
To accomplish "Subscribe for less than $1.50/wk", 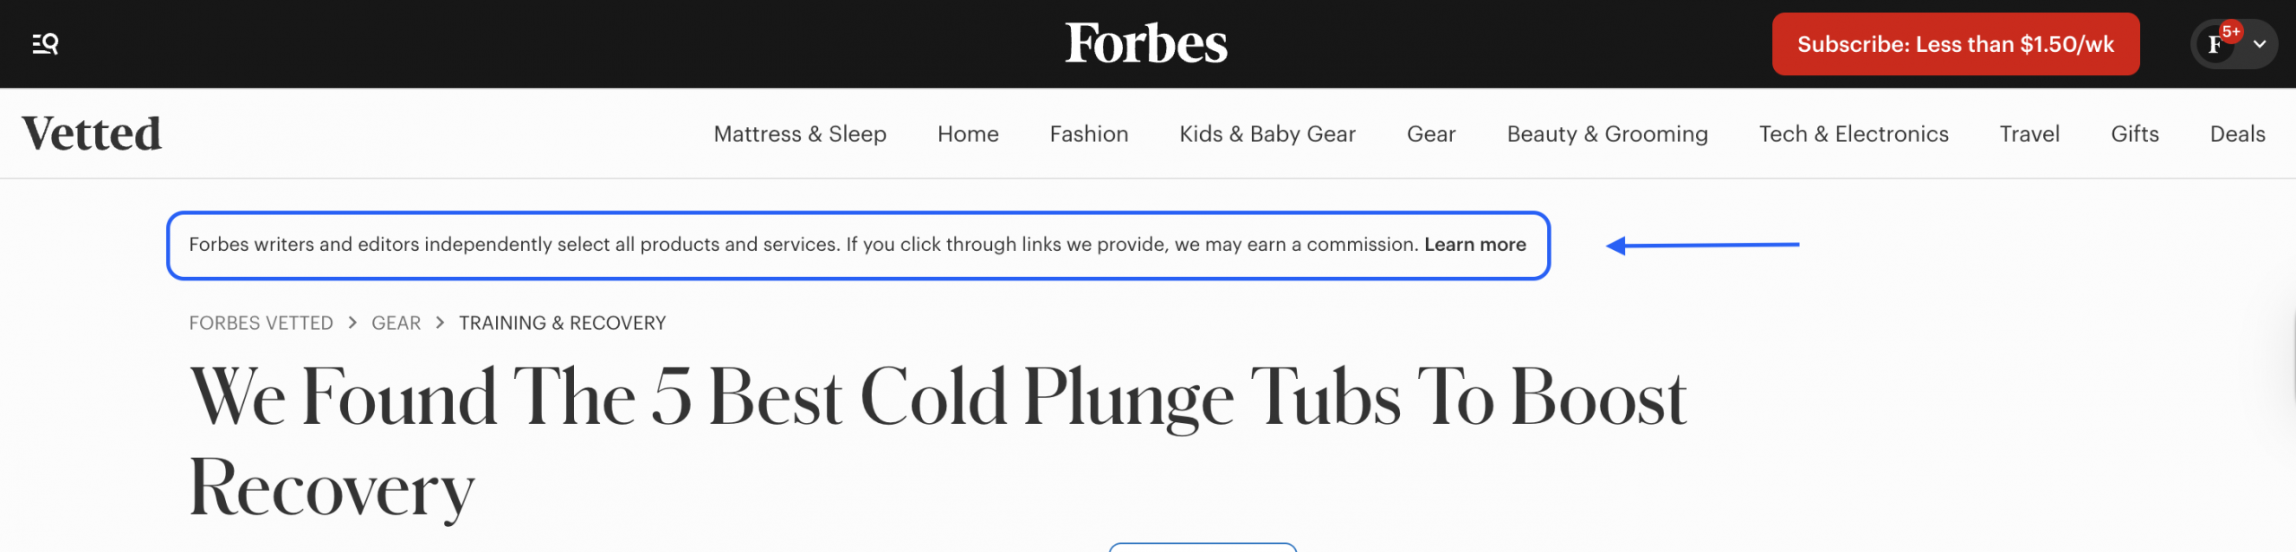I will click(1955, 44).
